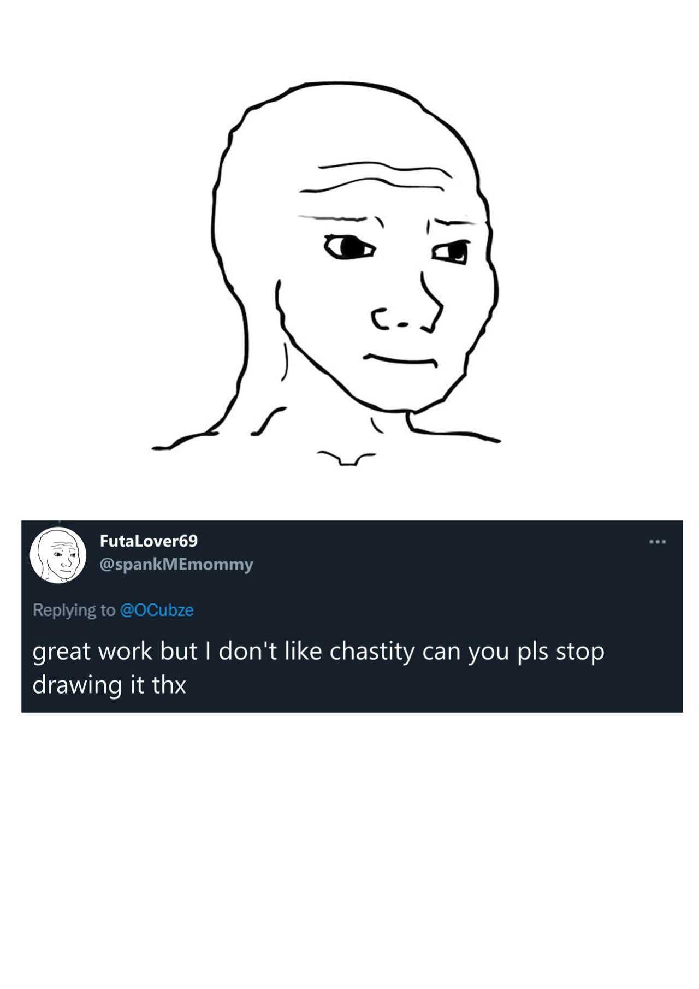Click the large Wojak's frowning mouth

click(x=401, y=360)
